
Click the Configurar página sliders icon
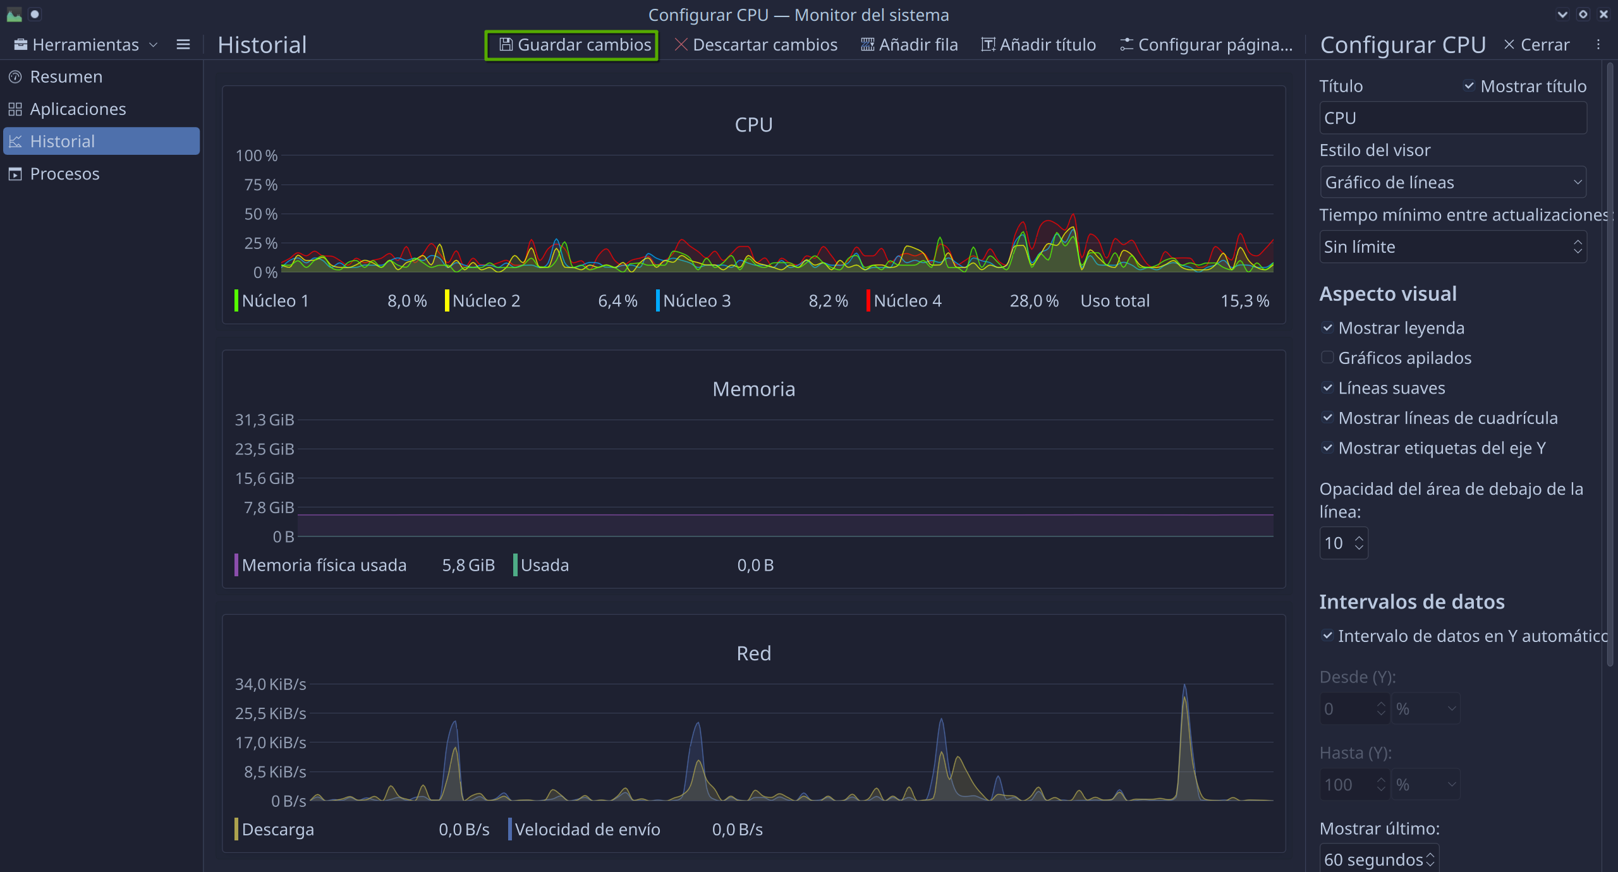pyautogui.click(x=1126, y=45)
